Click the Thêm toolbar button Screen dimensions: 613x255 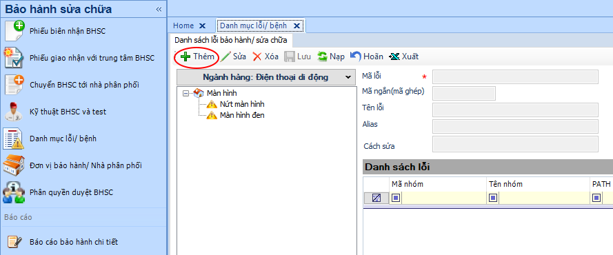197,57
